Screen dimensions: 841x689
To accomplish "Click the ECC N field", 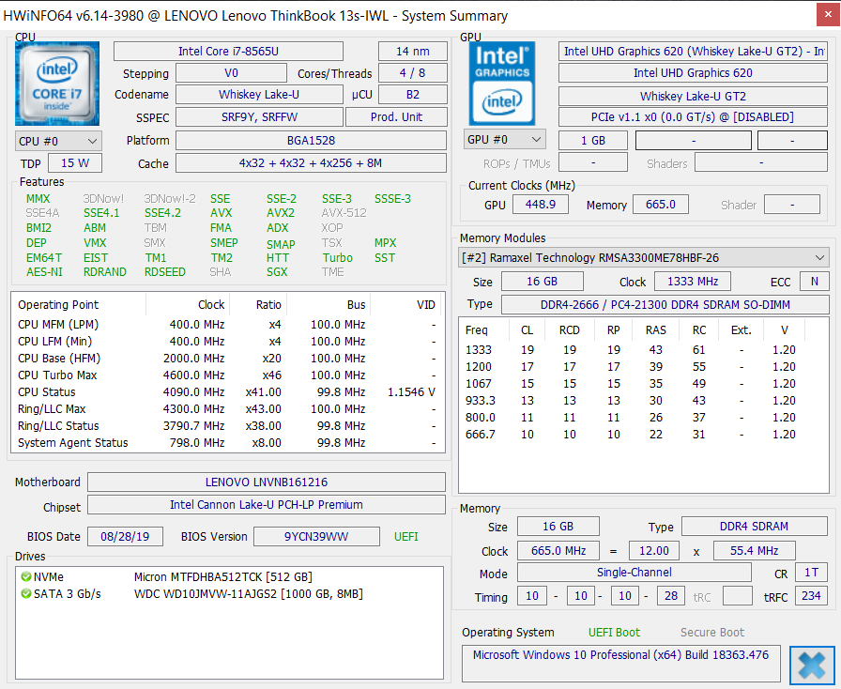I will (x=814, y=282).
